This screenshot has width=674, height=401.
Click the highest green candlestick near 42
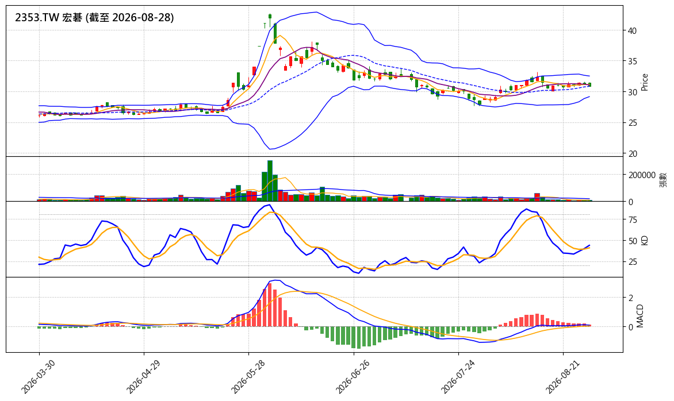[x=270, y=16]
